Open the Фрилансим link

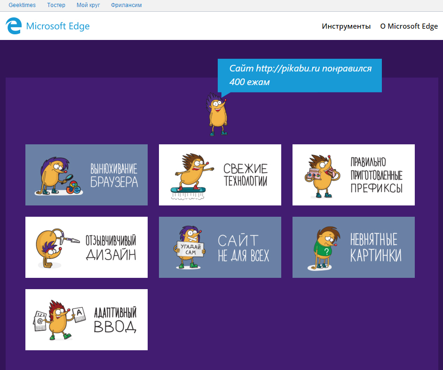(127, 5)
